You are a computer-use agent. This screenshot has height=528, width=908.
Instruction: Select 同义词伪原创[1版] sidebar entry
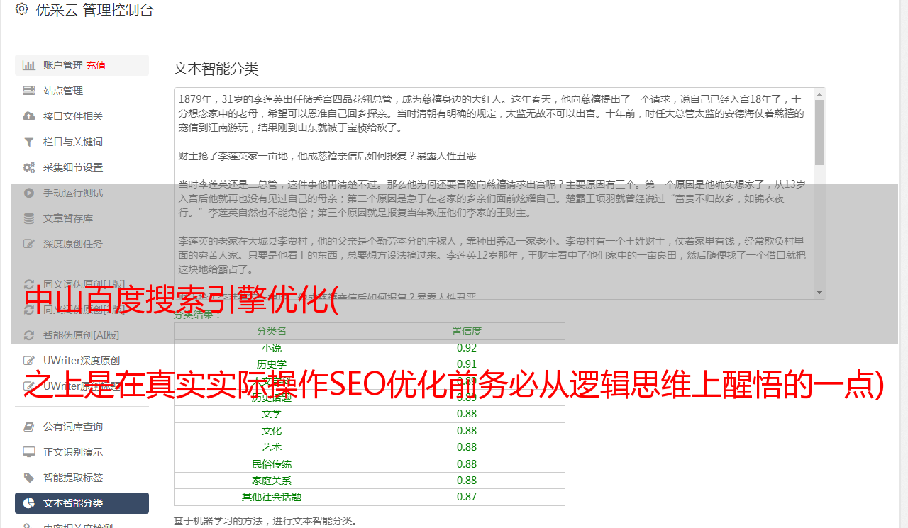84,284
